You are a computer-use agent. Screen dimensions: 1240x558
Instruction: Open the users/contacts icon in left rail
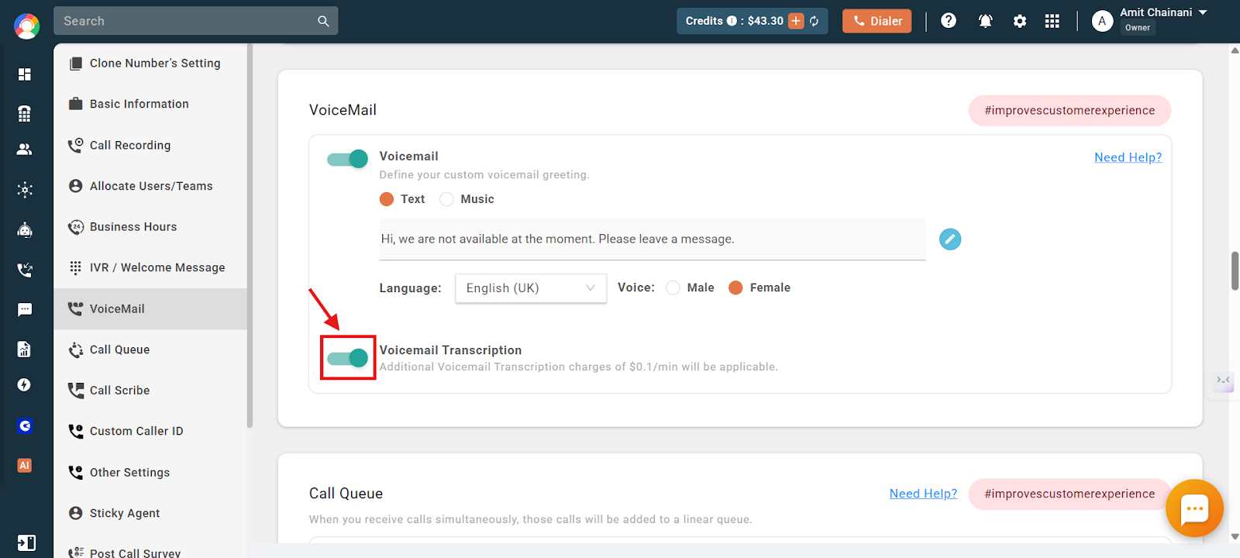25,150
